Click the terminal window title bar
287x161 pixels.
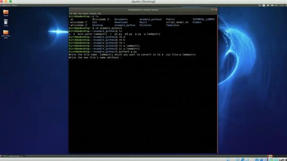click(143, 10)
